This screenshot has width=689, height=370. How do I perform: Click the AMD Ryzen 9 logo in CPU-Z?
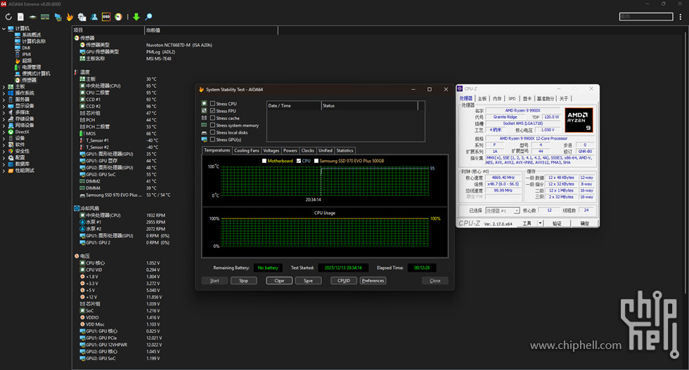578,120
